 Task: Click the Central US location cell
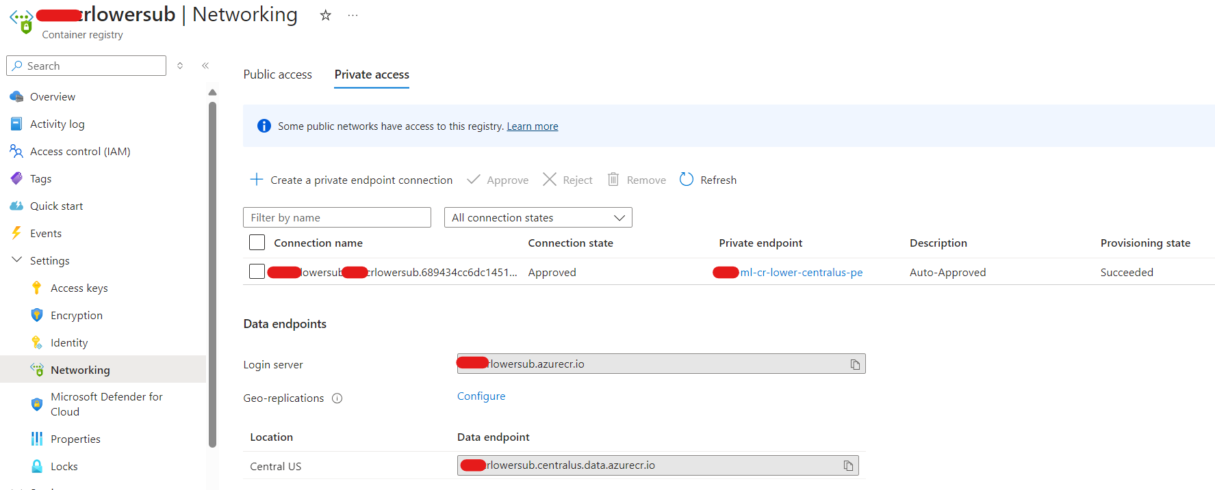pos(276,466)
